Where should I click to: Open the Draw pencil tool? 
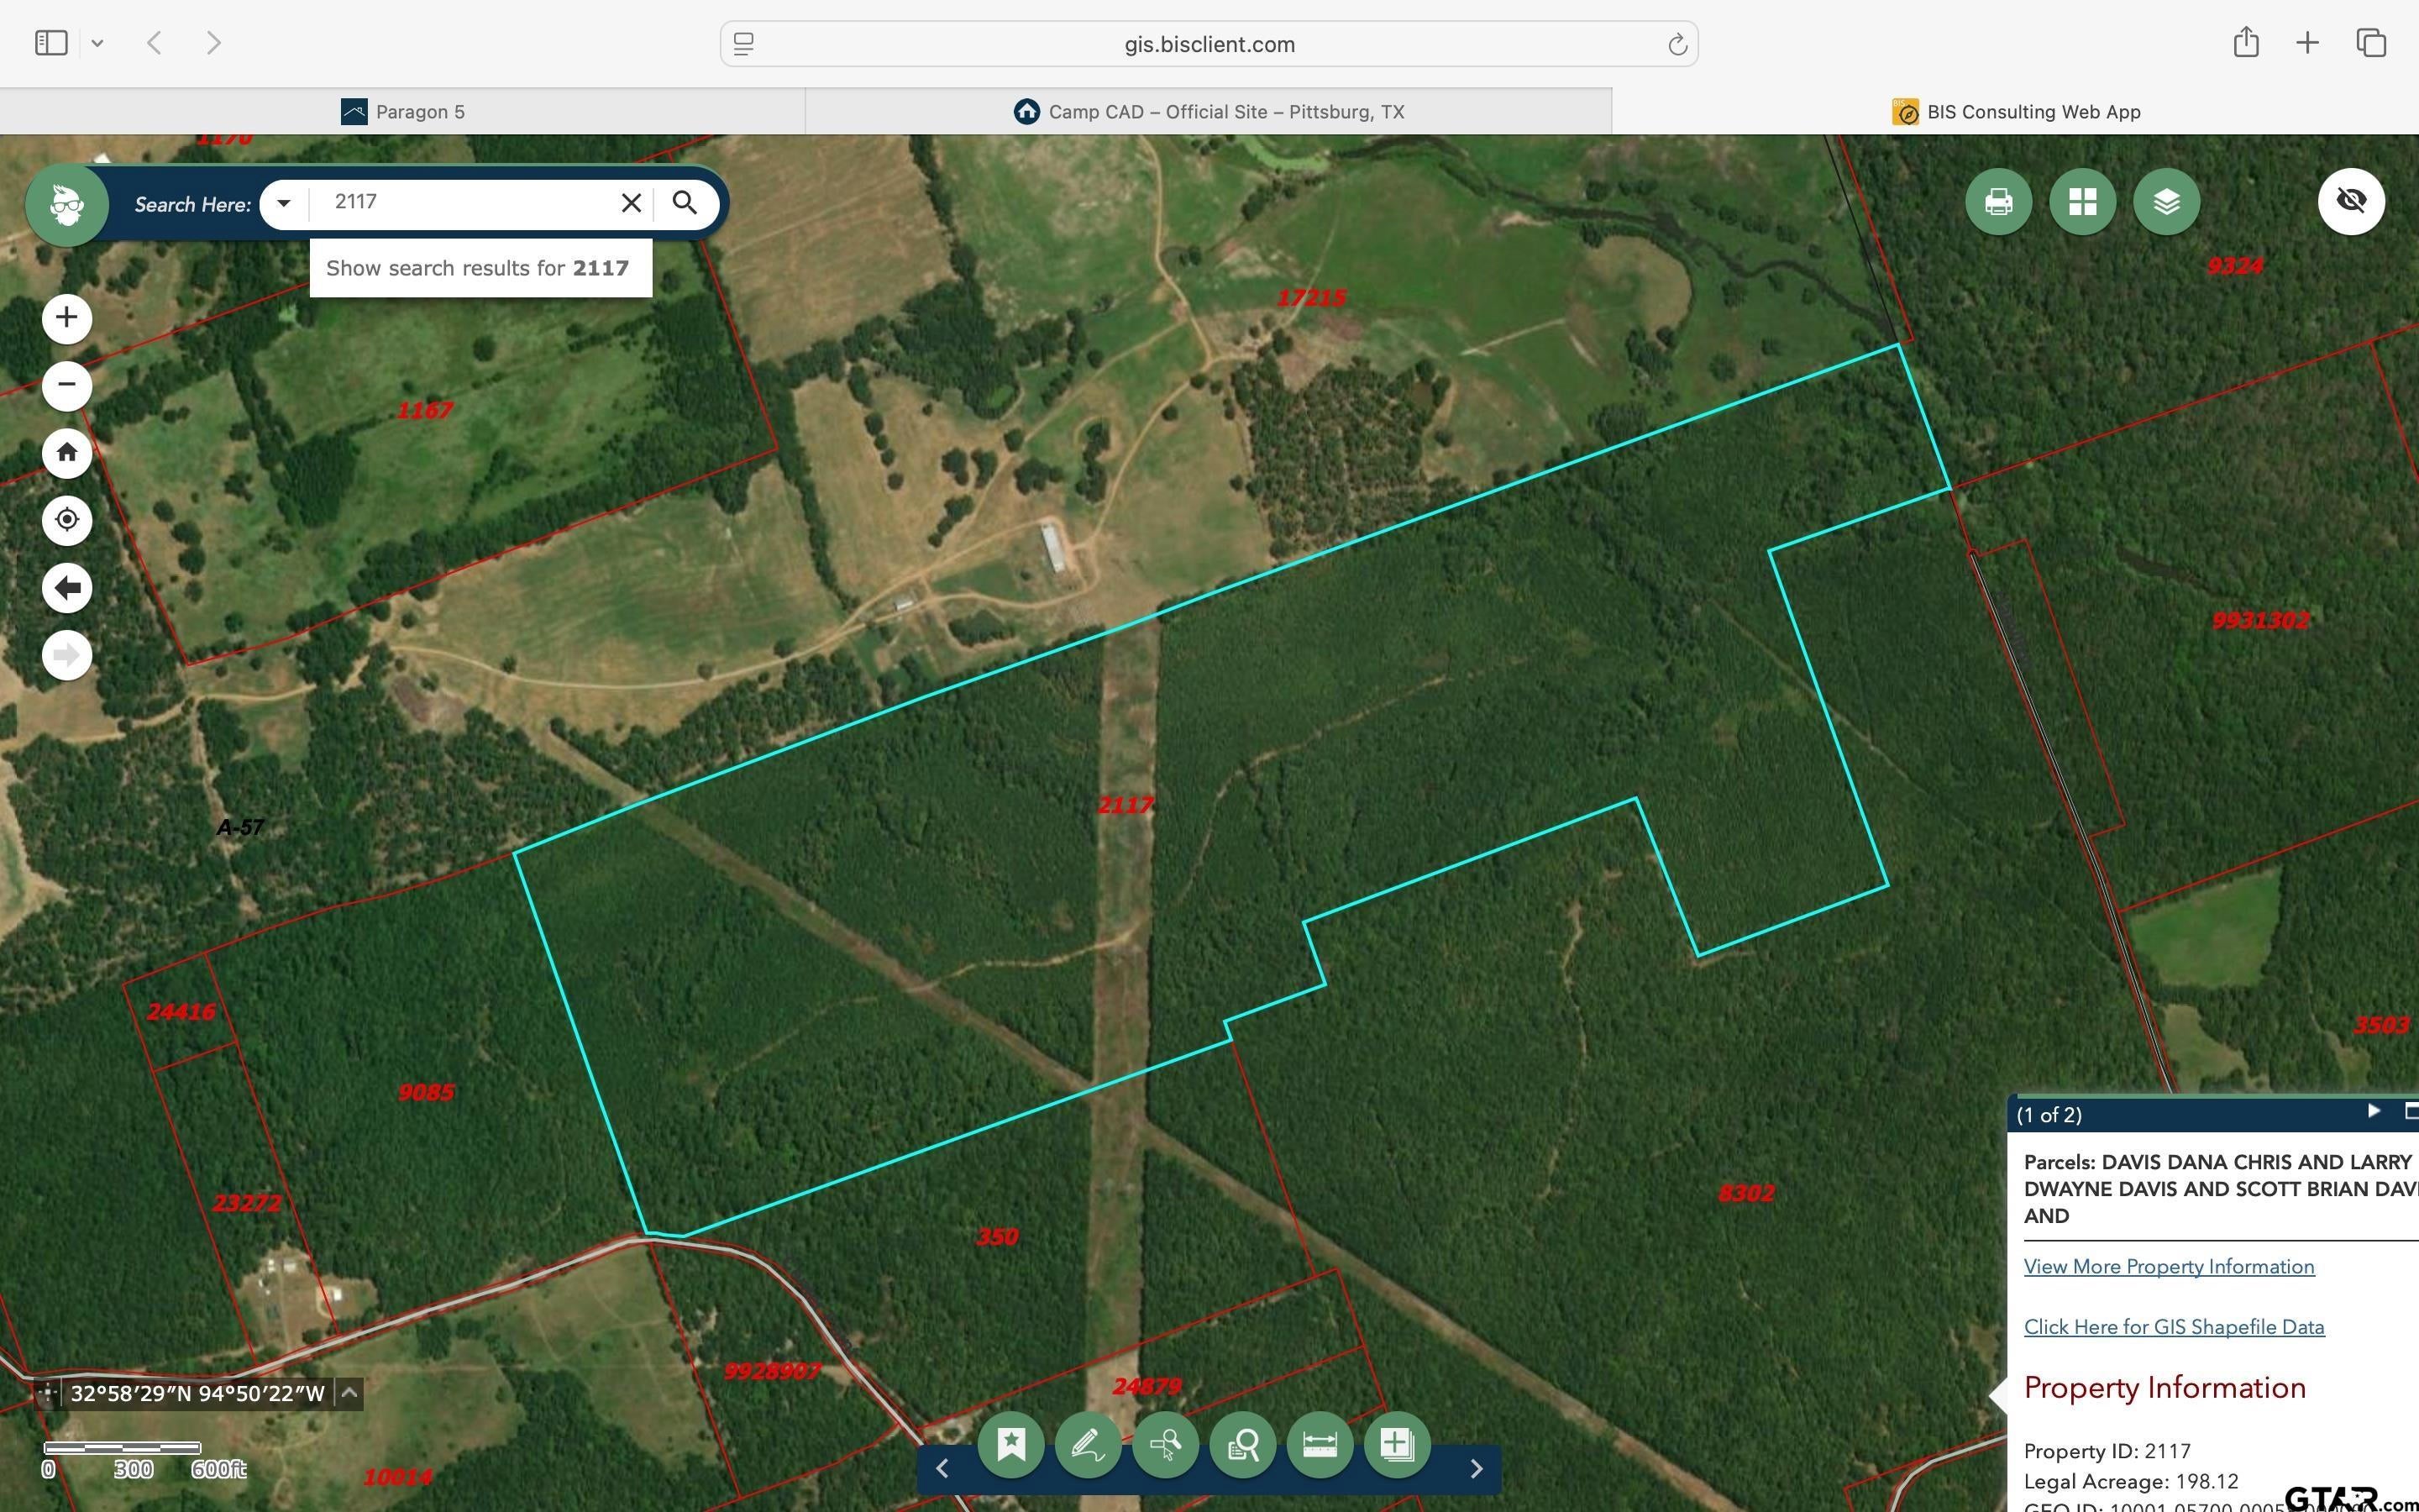pyautogui.click(x=1088, y=1444)
